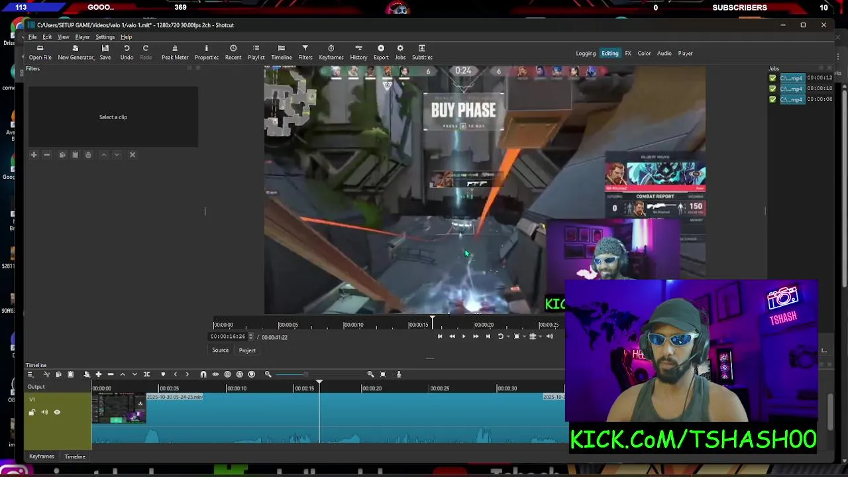
Task: Open the New Generator tool
Action: point(76,52)
